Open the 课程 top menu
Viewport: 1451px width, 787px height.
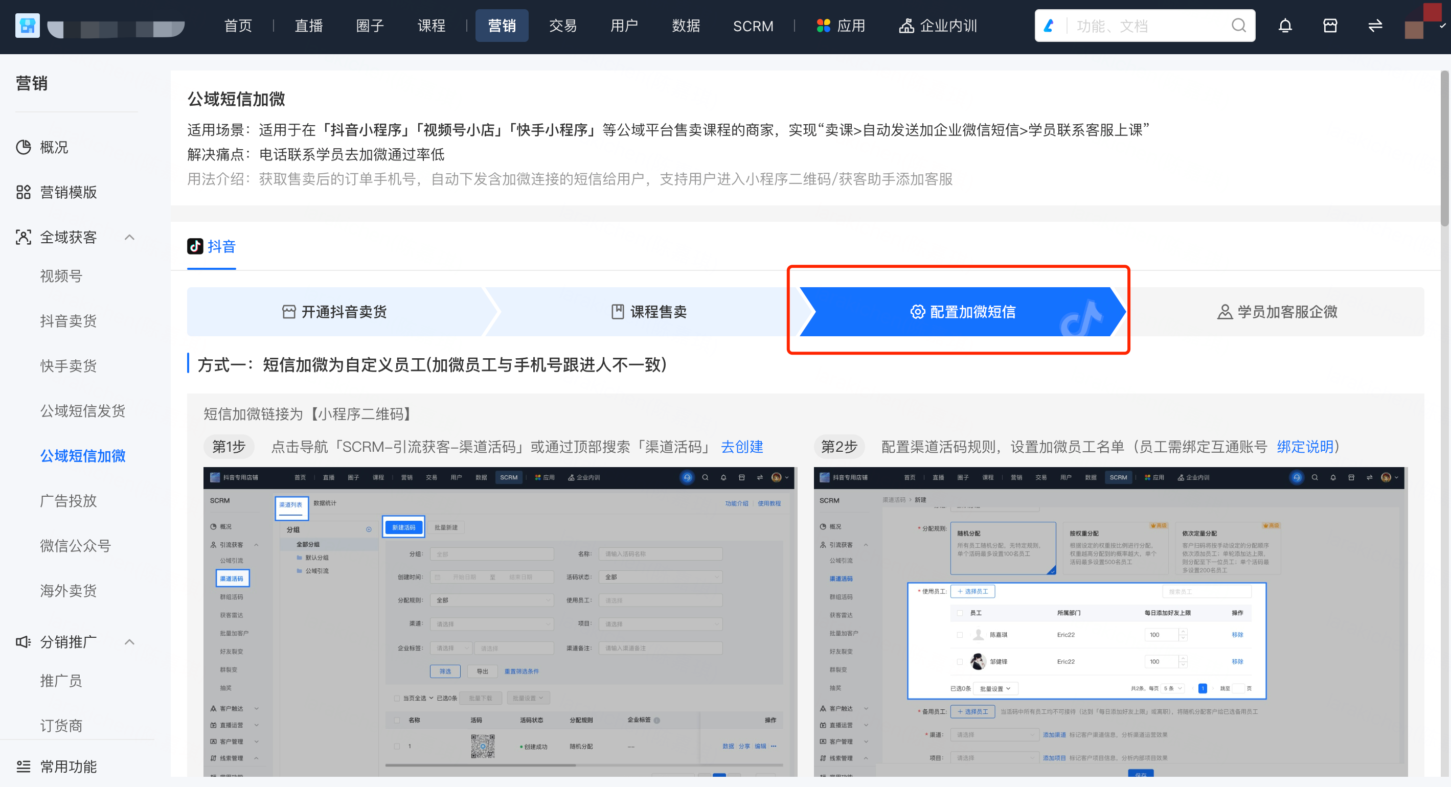click(432, 26)
